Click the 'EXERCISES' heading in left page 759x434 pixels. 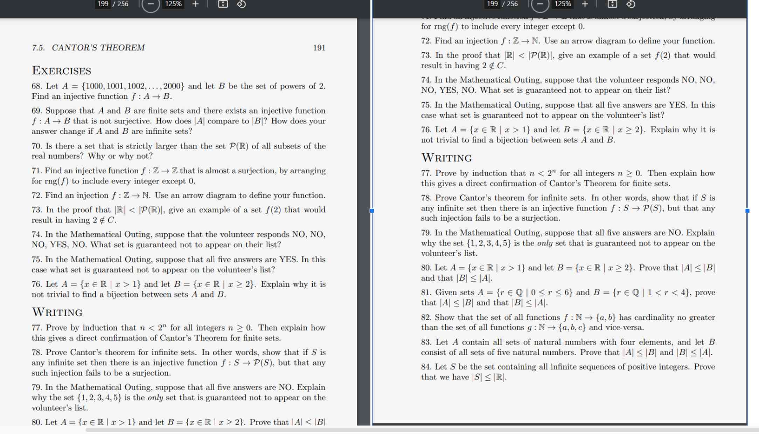click(x=62, y=70)
